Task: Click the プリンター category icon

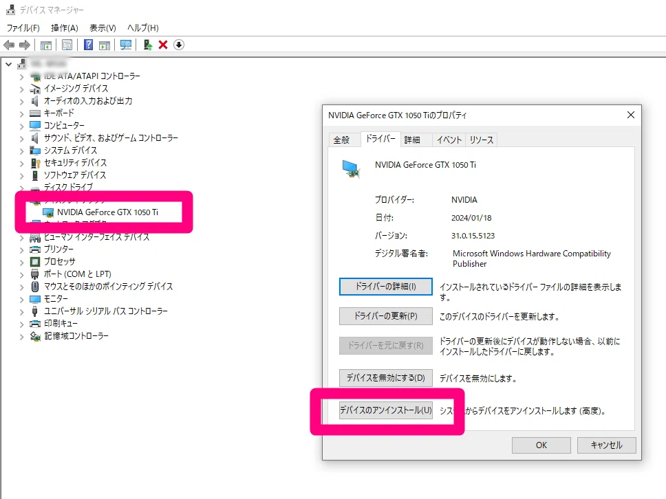Action: coord(35,249)
